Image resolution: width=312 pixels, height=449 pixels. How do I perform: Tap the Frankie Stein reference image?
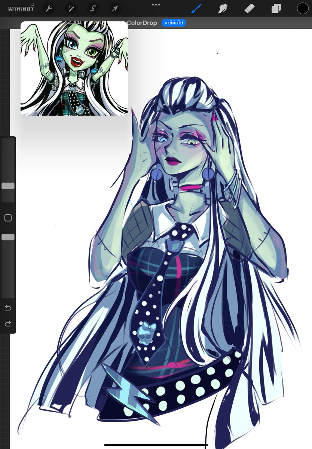[74, 68]
